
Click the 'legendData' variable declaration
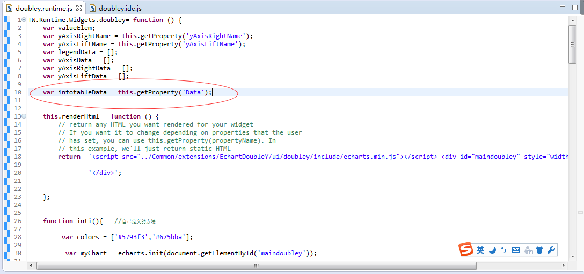(x=77, y=52)
